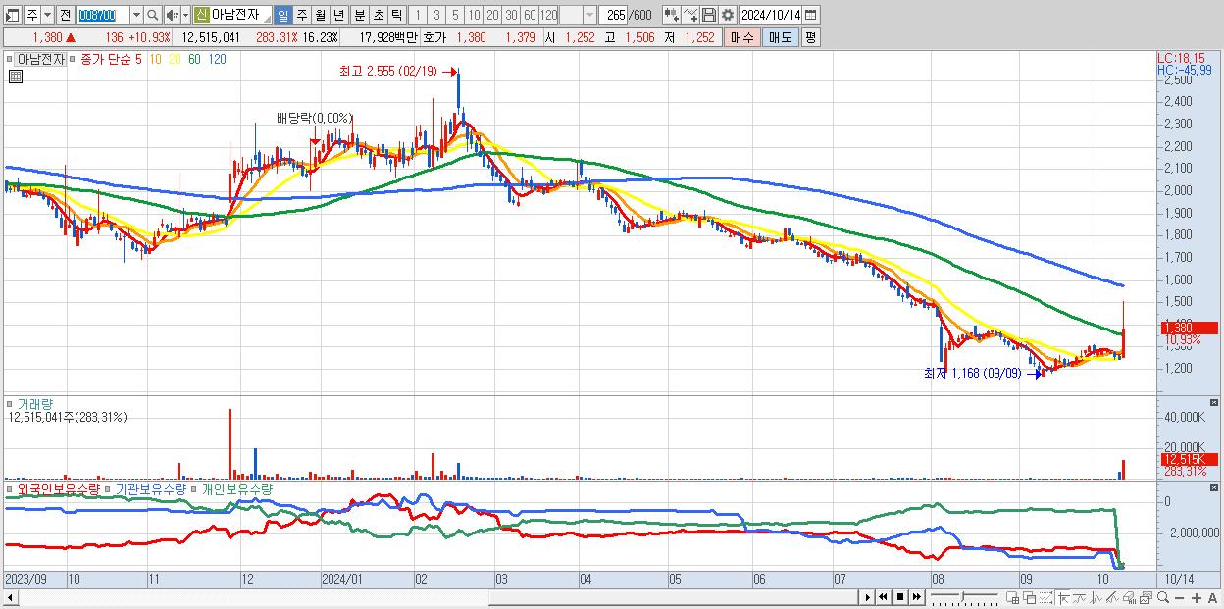Click the candle count field 265
Viewport: 1224px width, 609px height.
(613, 15)
